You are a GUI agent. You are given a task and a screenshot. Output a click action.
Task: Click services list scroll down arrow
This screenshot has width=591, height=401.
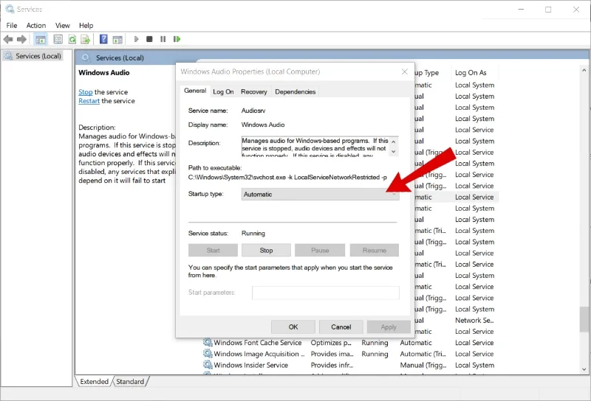(584, 369)
